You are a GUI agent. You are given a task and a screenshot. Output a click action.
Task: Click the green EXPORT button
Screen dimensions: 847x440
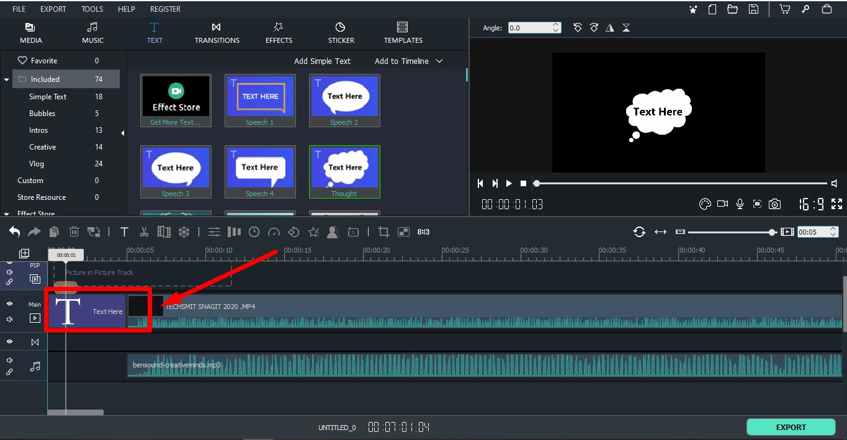tap(791, 427)
